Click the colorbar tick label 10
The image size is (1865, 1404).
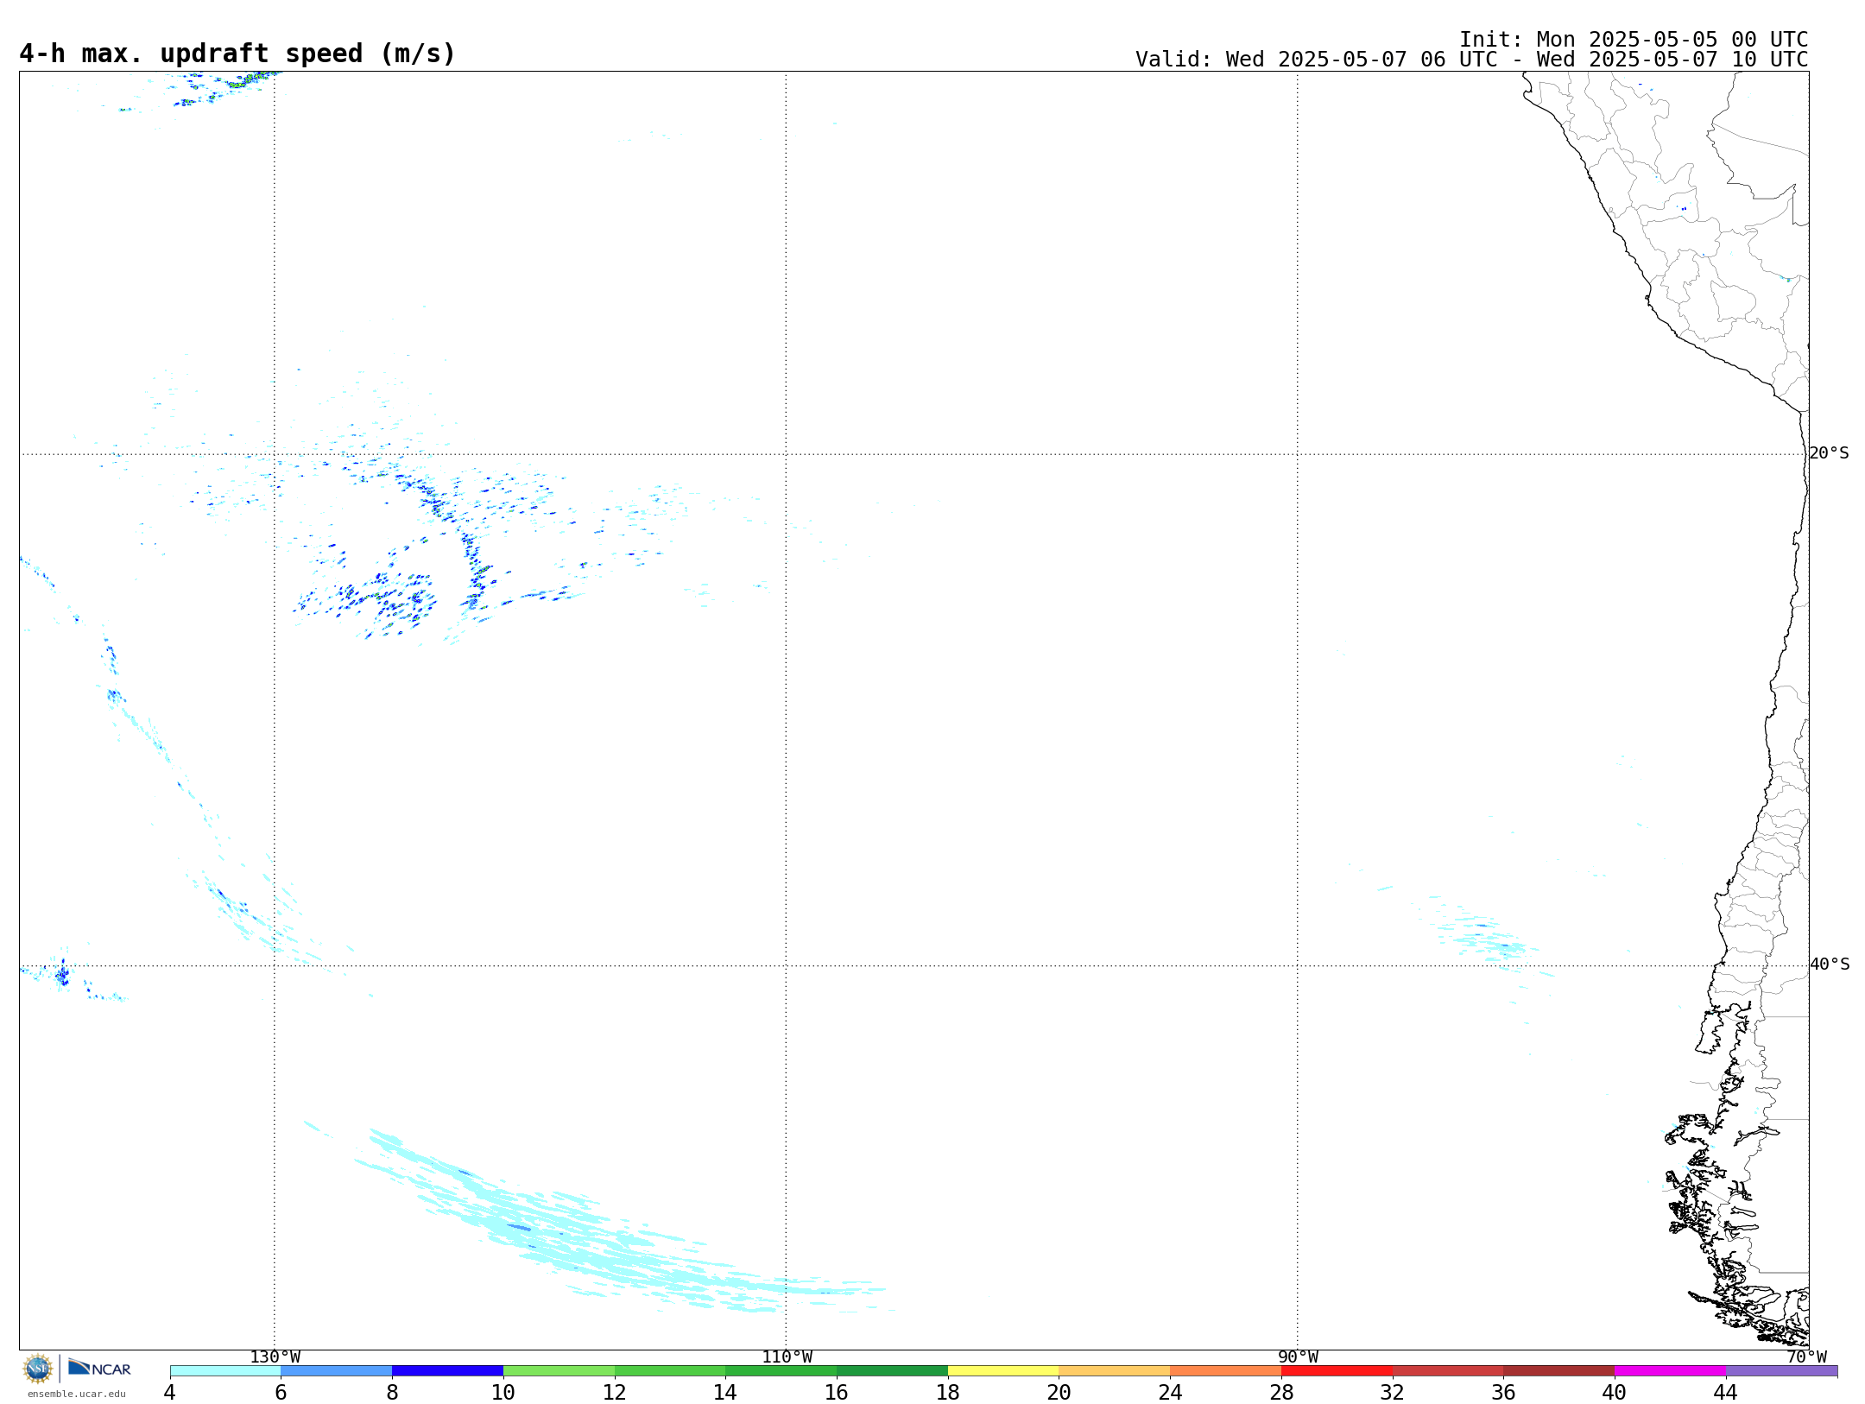[x=503, y=1393]
